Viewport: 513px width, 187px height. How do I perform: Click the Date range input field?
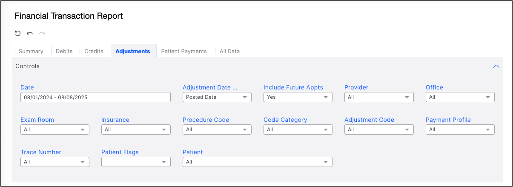click(x=95, y=97)
